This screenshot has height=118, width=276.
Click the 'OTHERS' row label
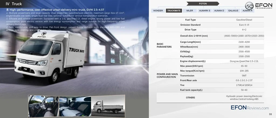click(191, 98)
